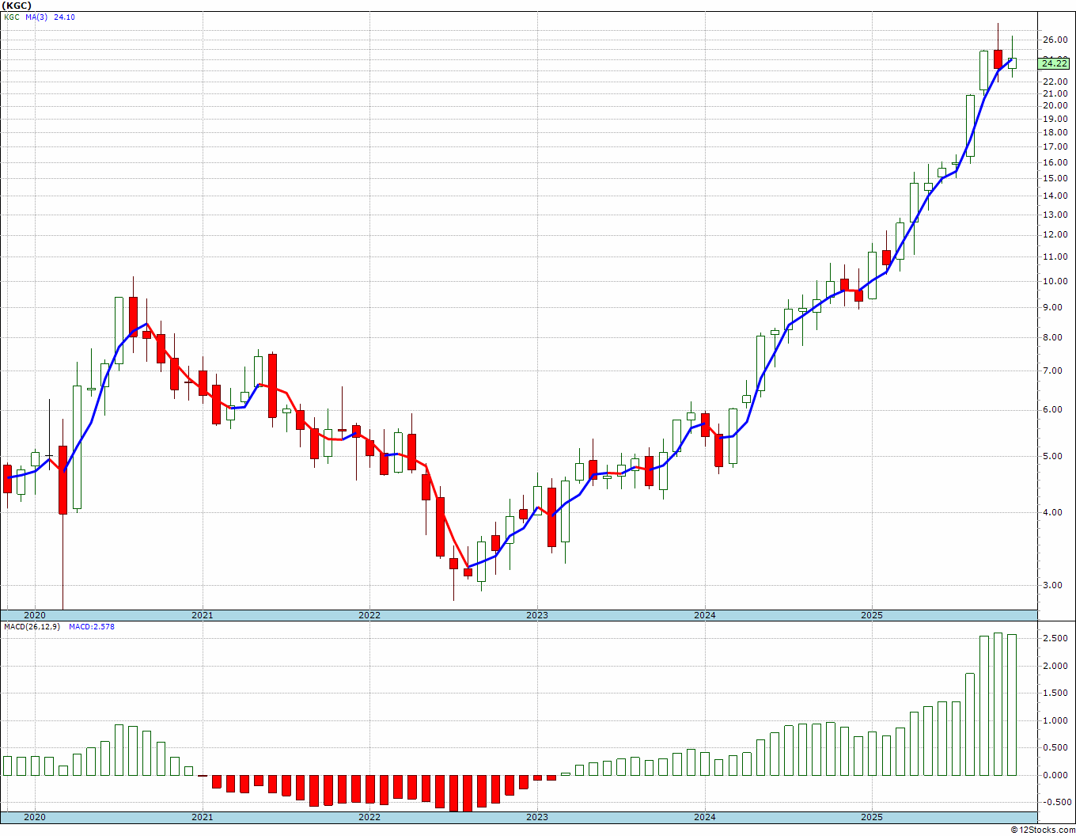Select the 17.00 price axis label
Image resolution: width=1076 pixels, height=836 pixels.
pyautogui.click(x=1054, y=146)
